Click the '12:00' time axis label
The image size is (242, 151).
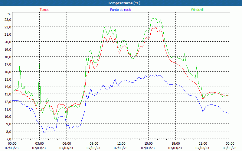[121, 144]
